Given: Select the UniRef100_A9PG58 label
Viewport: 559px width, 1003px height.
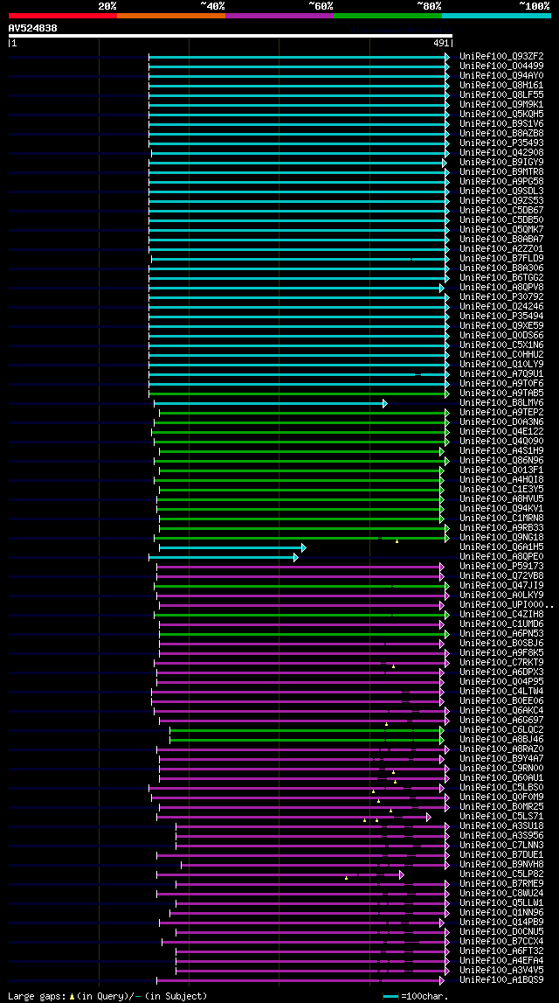Looking at the screenshot, I should (x=501, y=182).
